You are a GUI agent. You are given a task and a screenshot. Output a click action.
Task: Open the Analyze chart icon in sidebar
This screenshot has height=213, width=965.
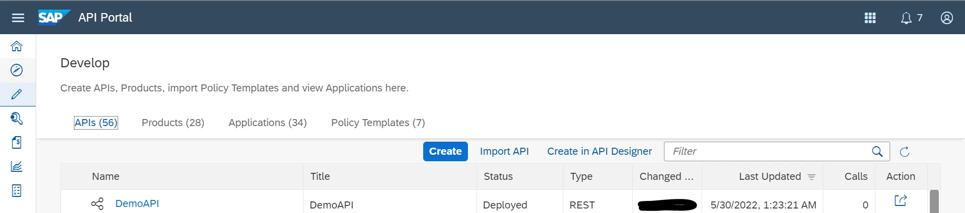17,166
